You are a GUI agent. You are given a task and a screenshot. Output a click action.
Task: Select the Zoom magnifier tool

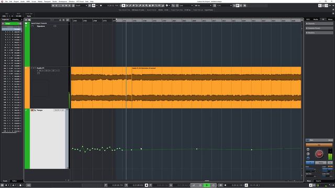pos(147,6)
